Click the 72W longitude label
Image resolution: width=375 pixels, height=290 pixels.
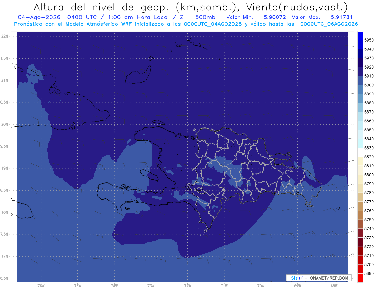[x=187, y=286]
